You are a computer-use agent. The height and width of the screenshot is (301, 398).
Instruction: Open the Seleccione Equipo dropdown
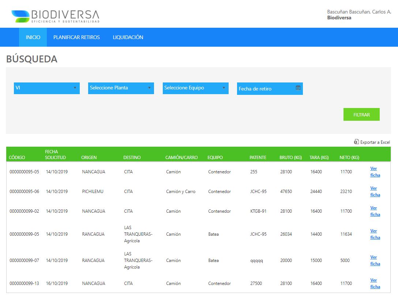[x=195, y=88]
